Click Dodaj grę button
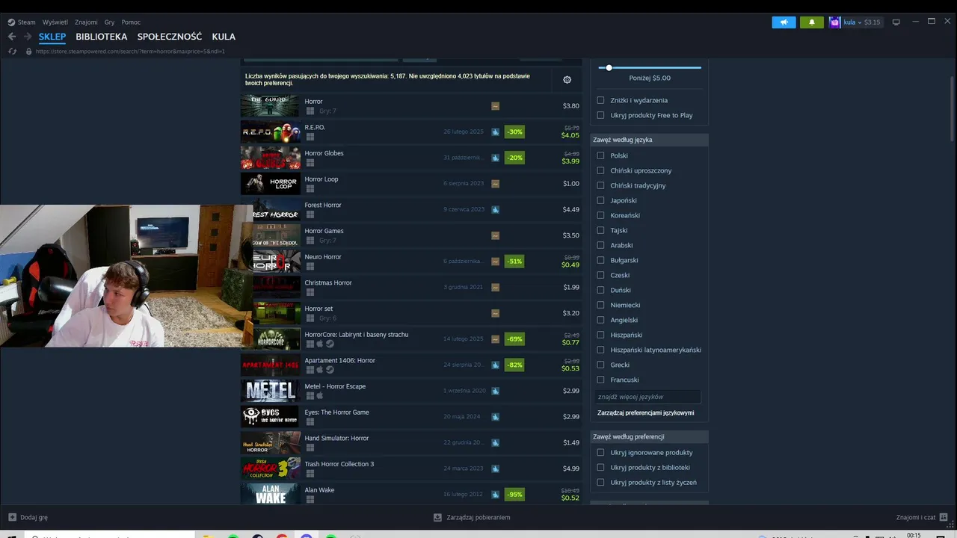 (28, 517)
